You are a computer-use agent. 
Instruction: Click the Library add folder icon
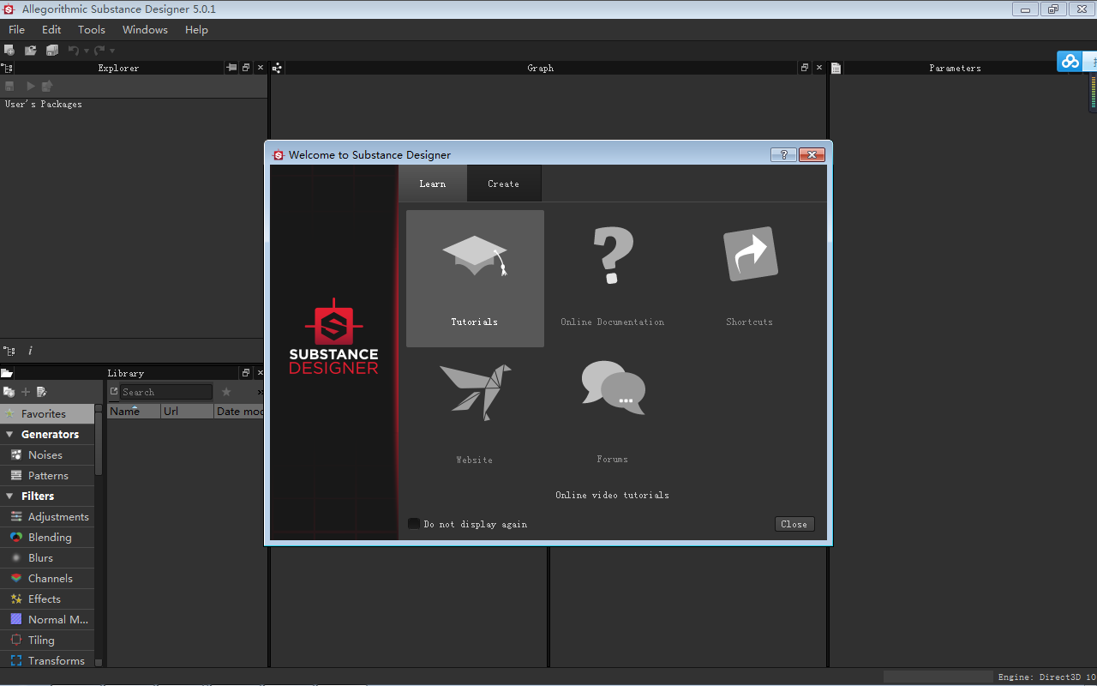[9, 392]
